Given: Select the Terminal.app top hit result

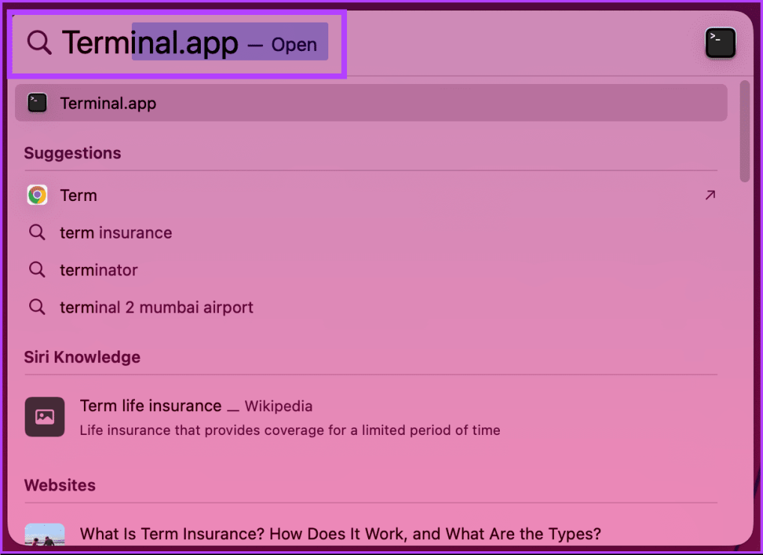Looking at the screenshot, I should pos(371,103).
